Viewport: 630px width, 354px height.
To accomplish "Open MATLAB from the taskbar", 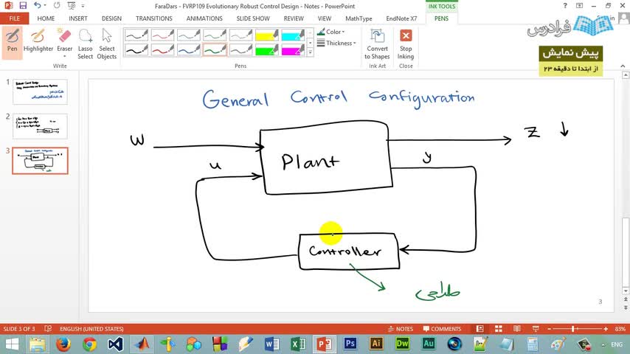I will pyautogui.click(x=142, y=344).
